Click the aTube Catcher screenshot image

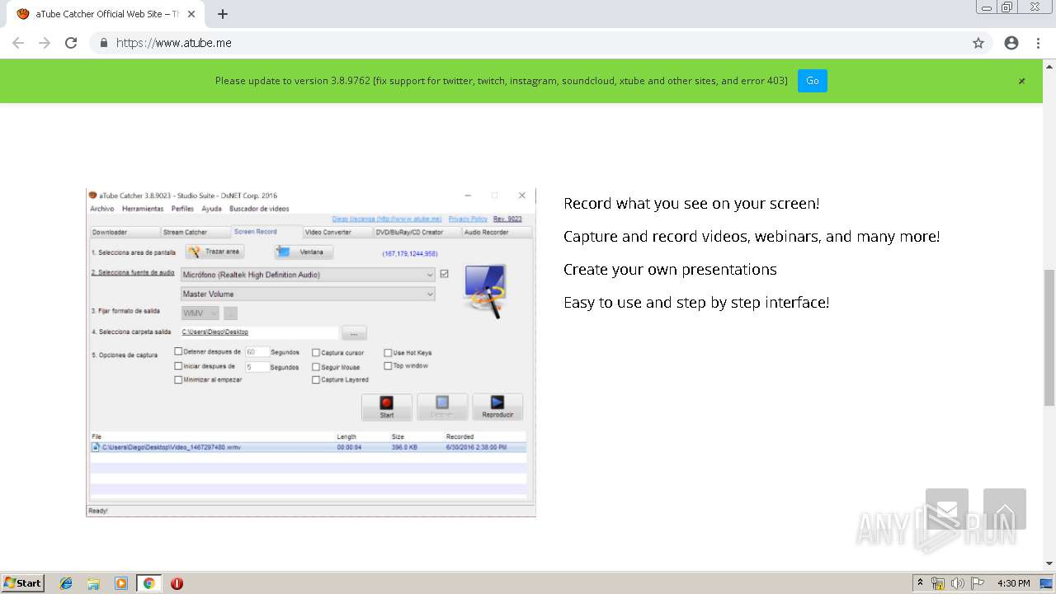tap(311, 352)
